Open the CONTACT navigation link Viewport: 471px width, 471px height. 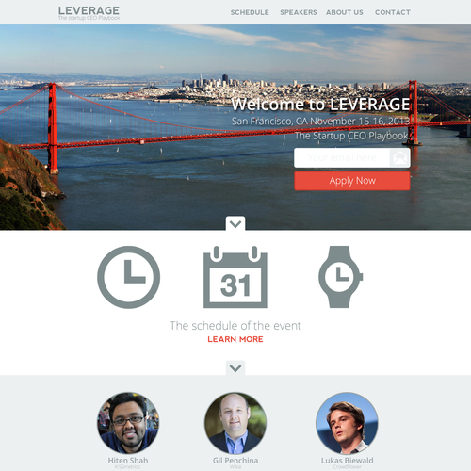(393, 12)
